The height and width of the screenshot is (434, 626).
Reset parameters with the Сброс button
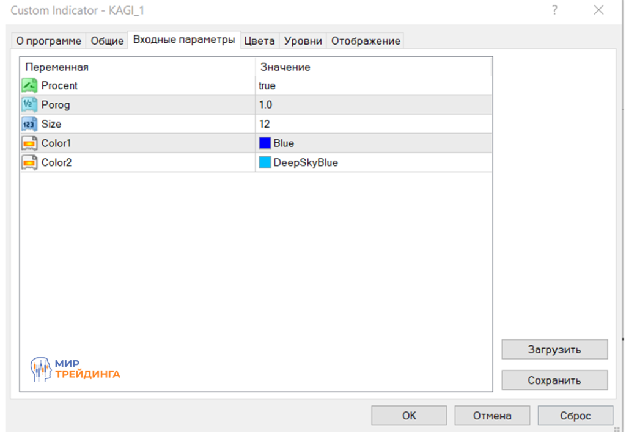coord(575,416)
